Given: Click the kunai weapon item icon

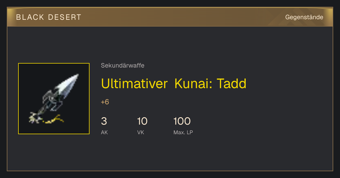Looking at the screenshot, I should [x=54, y=99].
